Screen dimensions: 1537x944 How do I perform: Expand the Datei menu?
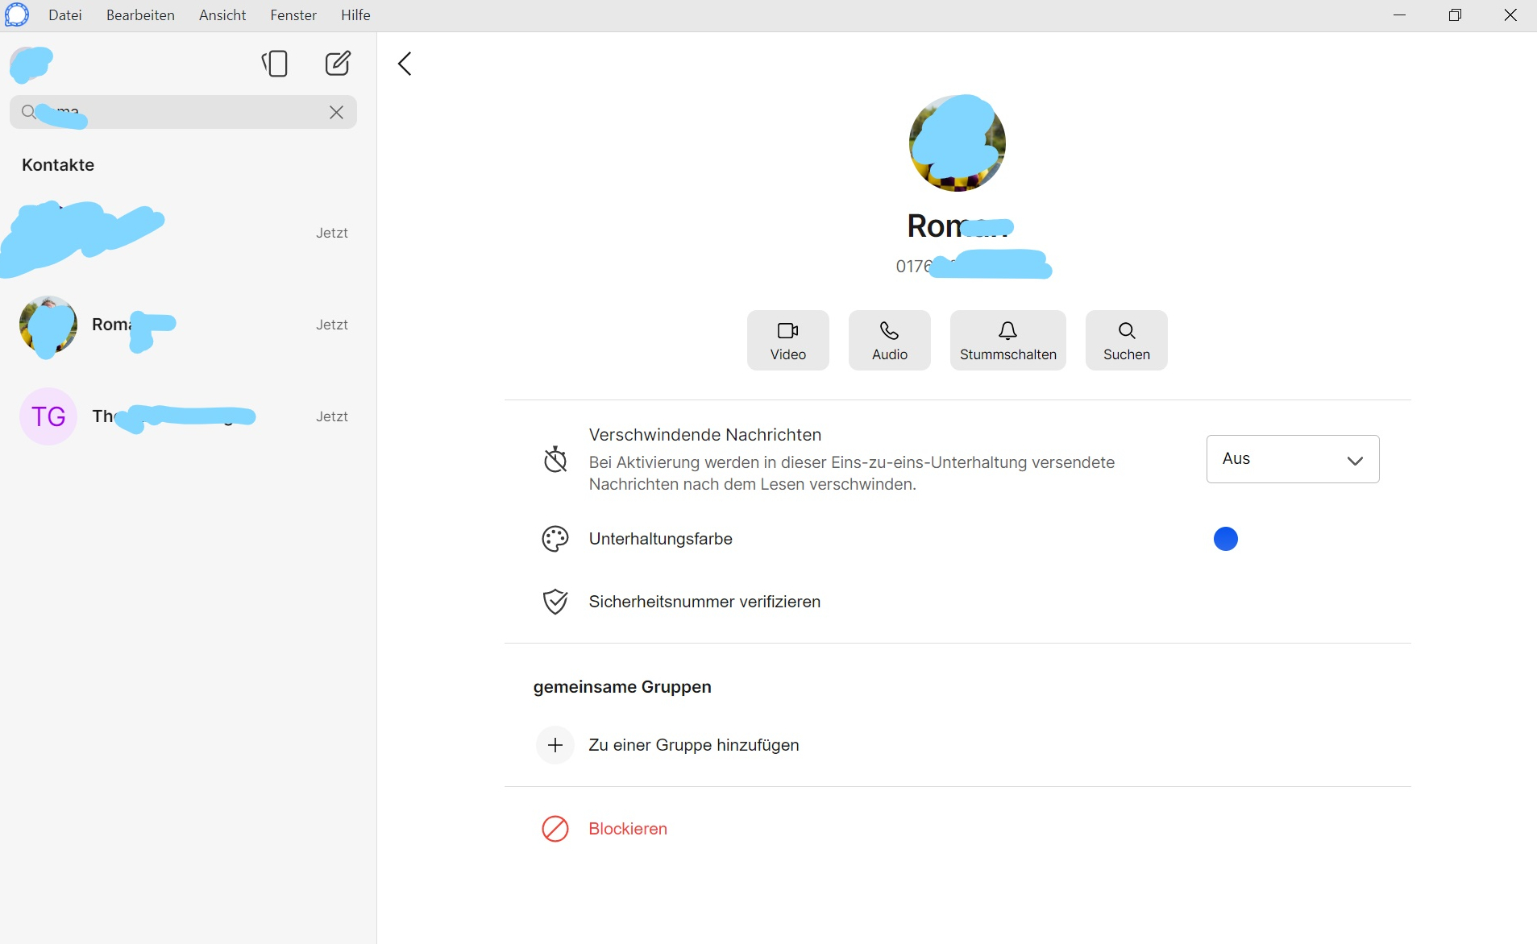click(x=64, y=14)
